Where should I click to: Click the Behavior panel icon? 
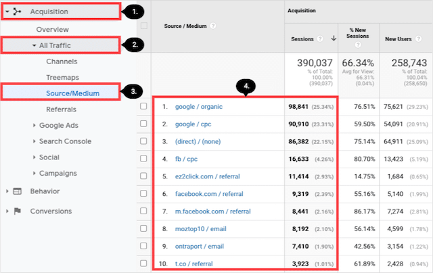[x=18, y=191]
